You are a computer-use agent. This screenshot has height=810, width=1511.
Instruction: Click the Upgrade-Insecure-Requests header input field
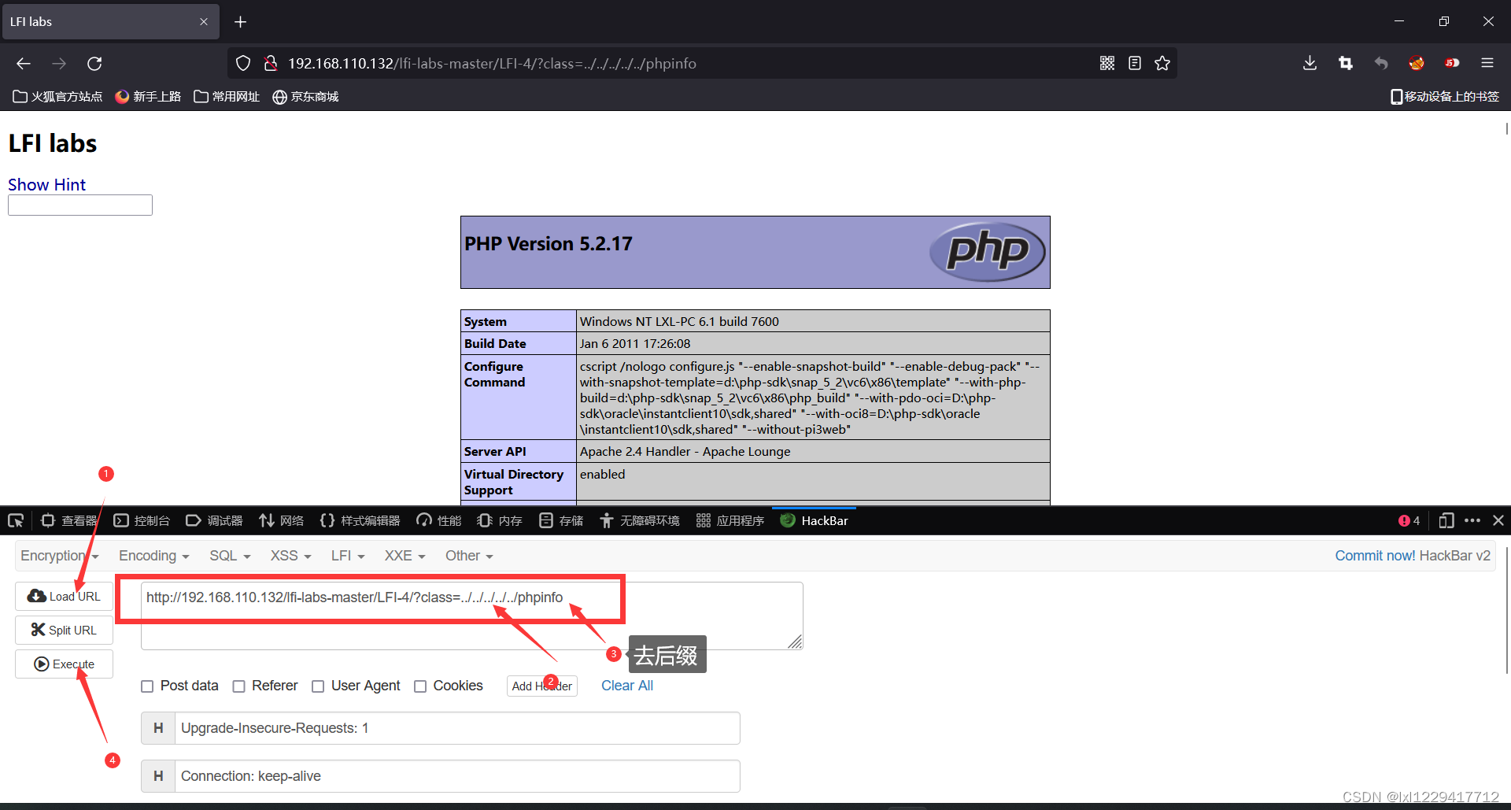click(x=456, y=728)
